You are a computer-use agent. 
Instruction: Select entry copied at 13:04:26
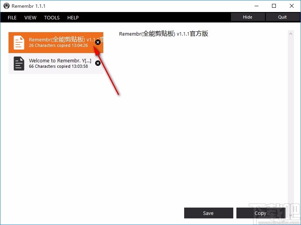click(x=56, y=43)
